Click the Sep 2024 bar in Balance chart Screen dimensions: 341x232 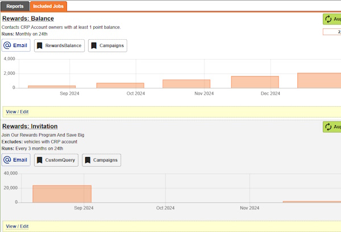tap(52, 86)
